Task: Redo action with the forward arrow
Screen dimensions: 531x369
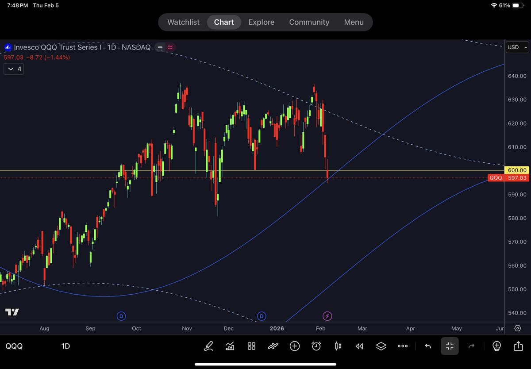Action: click(x=471, y=346)
